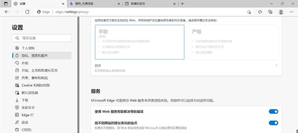Open Cookie 和网站权限 section
The width and height of the screenshot is (298, 133).
click(42, 85)
